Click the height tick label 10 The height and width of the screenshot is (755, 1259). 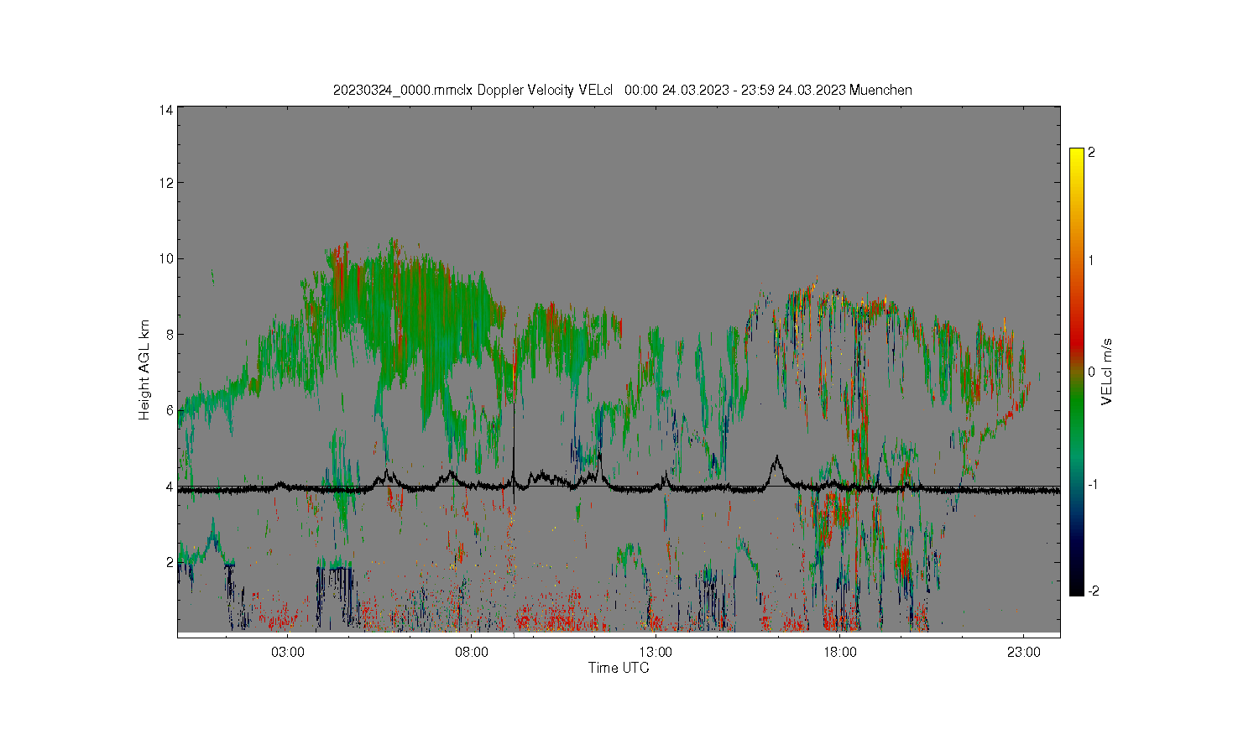[x=167, y=258]
